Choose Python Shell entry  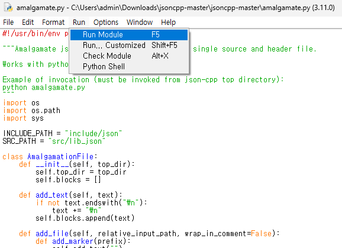129,66
